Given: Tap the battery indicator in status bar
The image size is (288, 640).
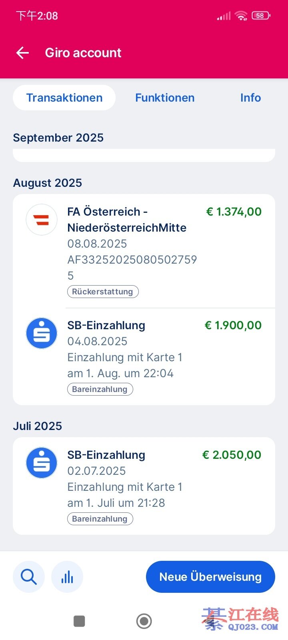Looking at the screenshot, I should (x=261, y=16).
